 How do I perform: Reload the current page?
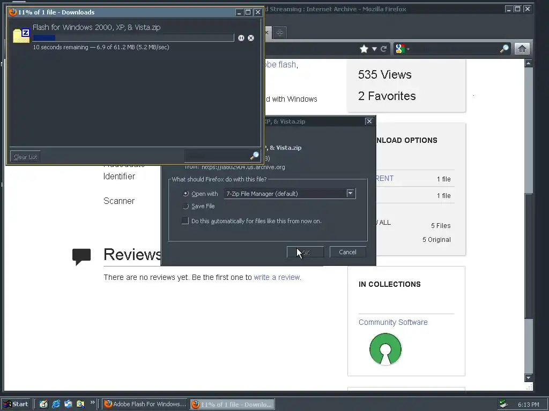(384, 49)
